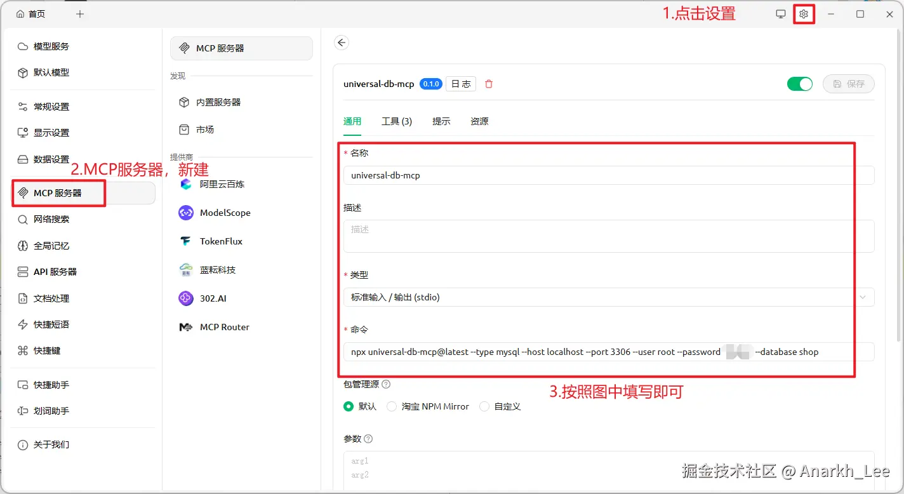Toggle the universal-db-mcp server switch
Viewport: 904px width, 494px height.
point(800,84)
